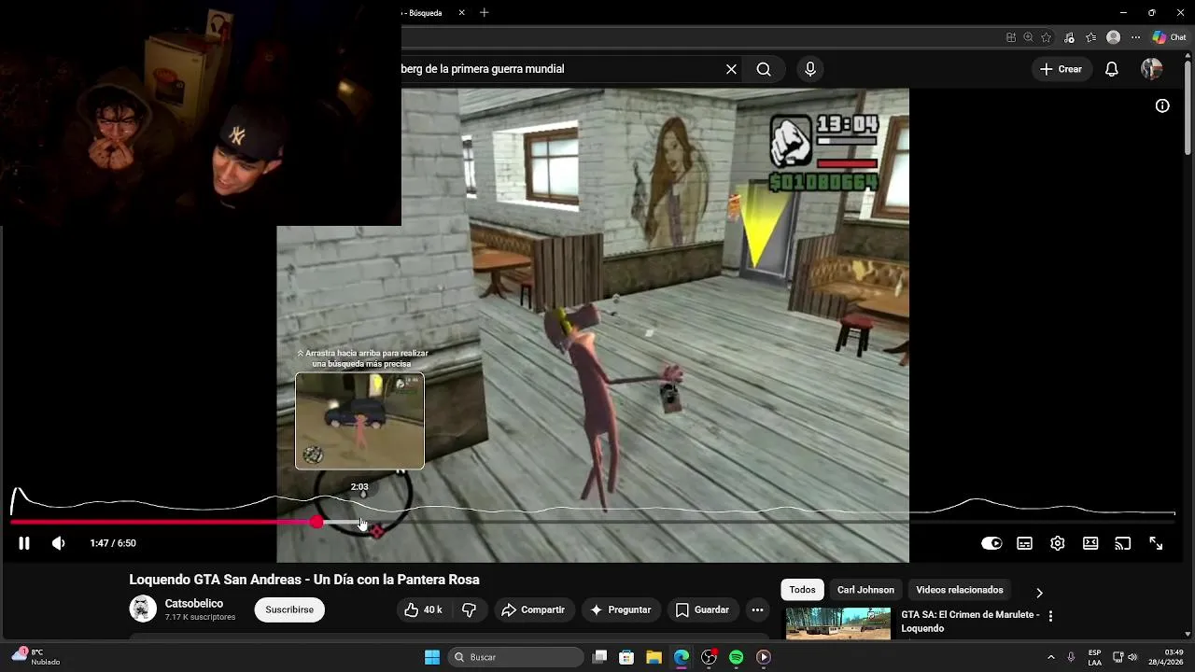
Task: Click the video title Loquendo GTA San Andreas
Action: [x=304, y=580]
